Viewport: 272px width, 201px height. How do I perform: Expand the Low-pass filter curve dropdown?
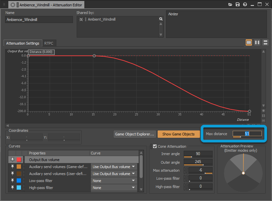tap(114, 181)
